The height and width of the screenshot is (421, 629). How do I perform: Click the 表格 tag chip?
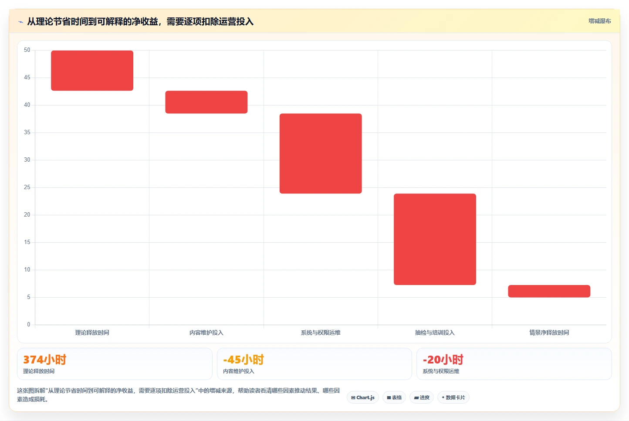[x=394, y=397]
